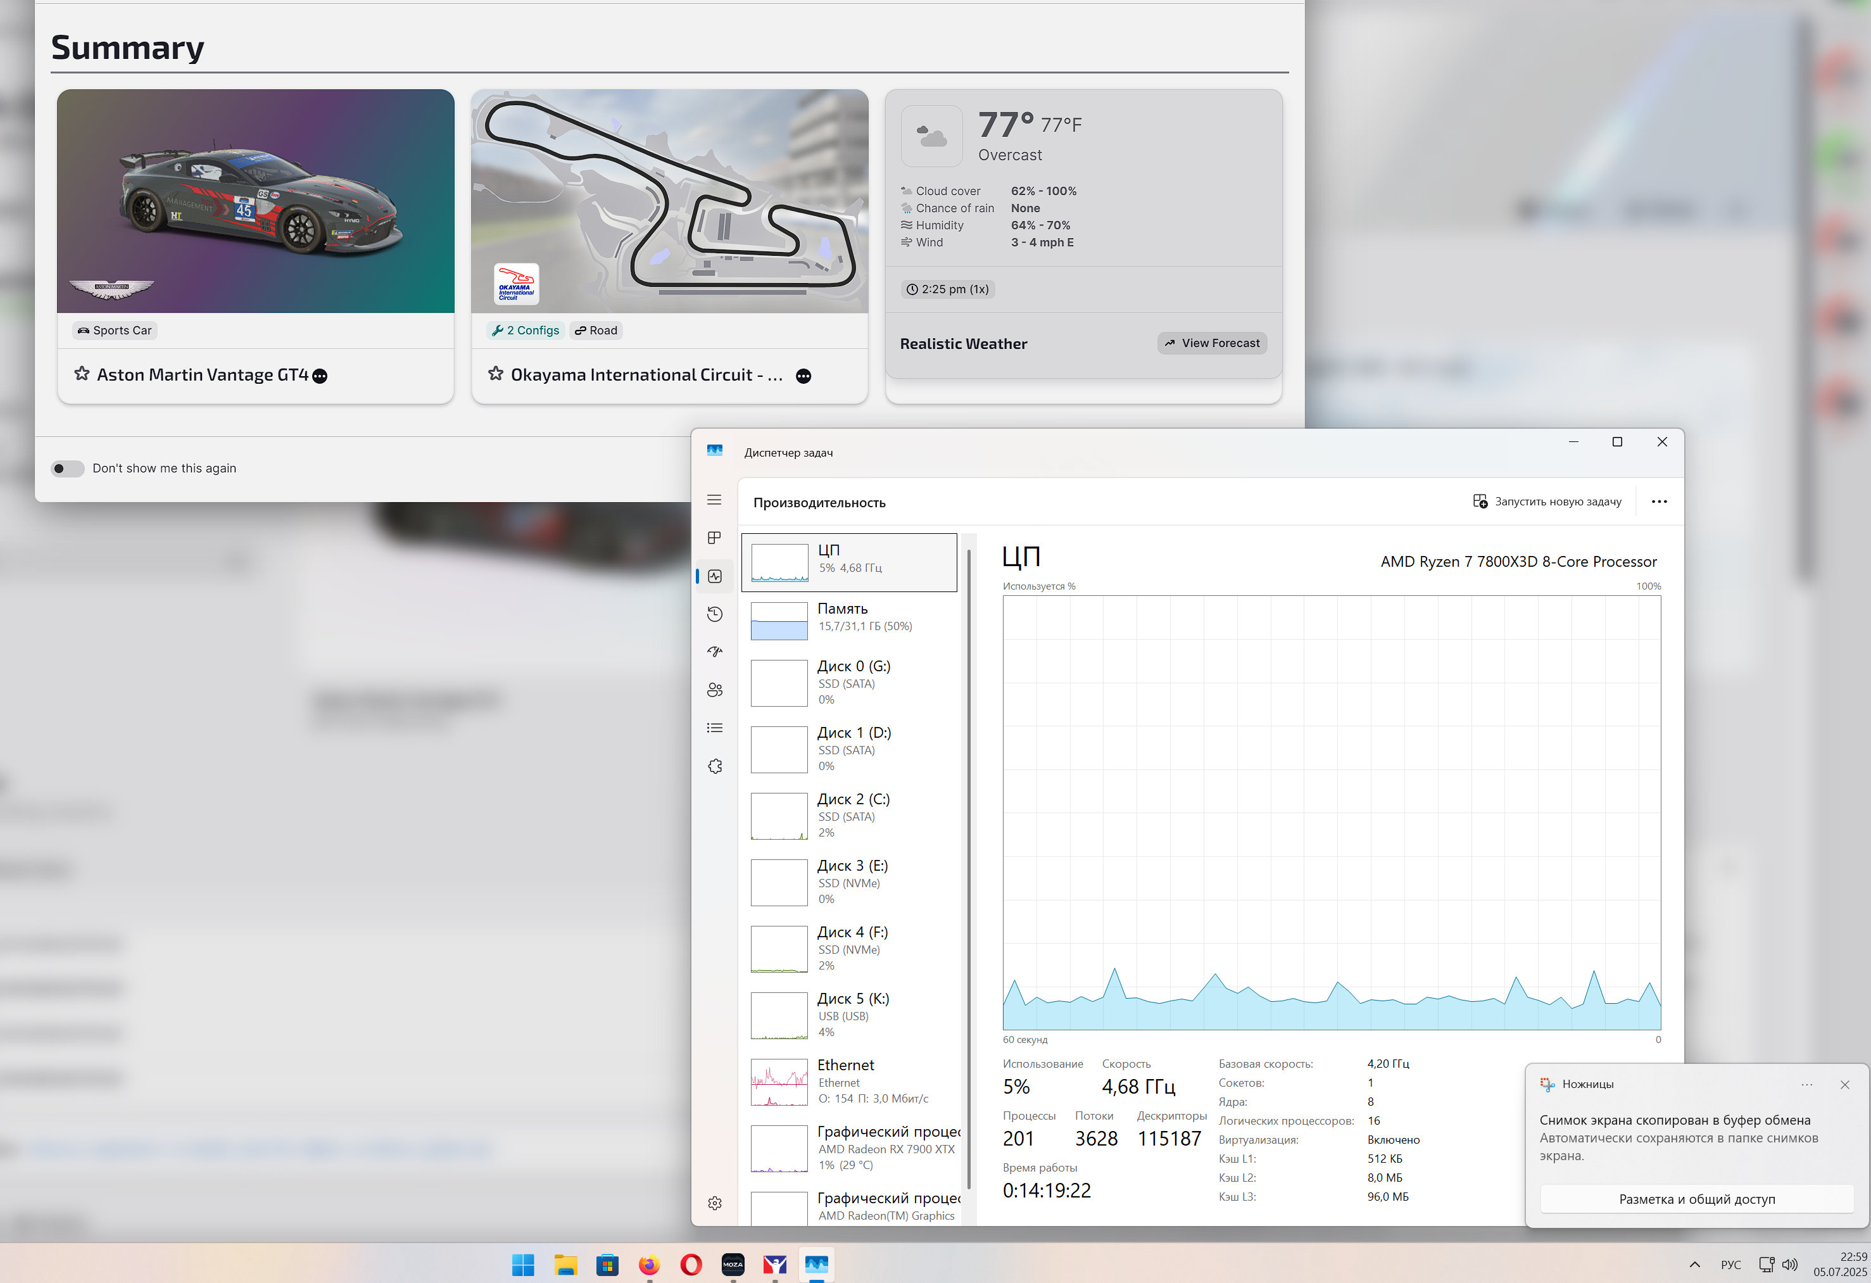Viewport: 1871px width, 1283px height.
Task: Open the Services page in sidebar
Action: point(714,766)
